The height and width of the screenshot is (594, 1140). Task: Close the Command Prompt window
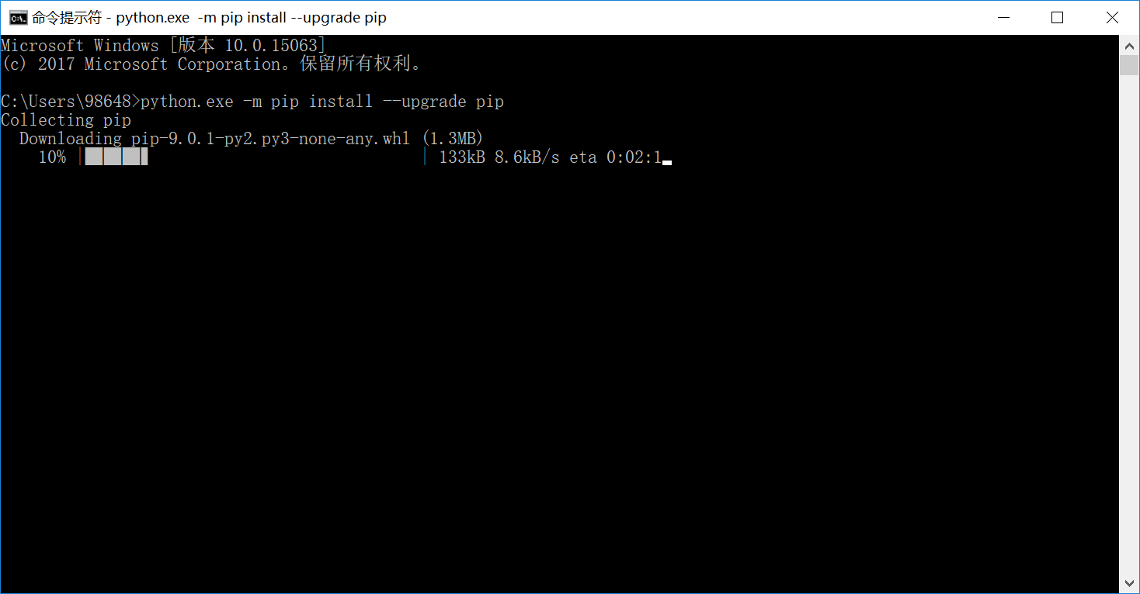1111,17
